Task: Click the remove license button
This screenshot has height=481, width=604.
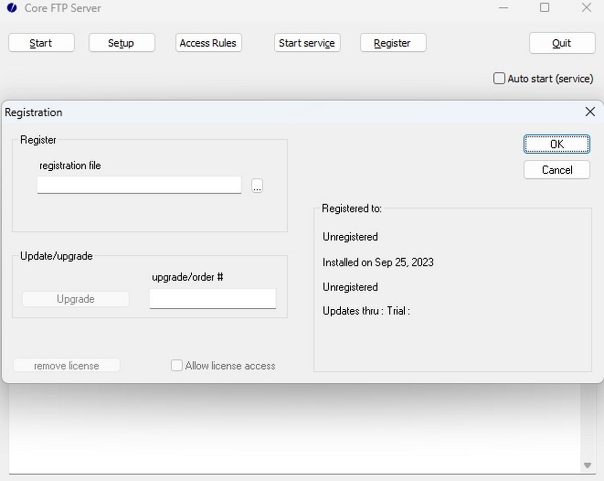Action: [x=66, y=366]
